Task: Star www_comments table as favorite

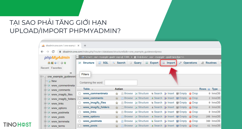Action: 117,98
